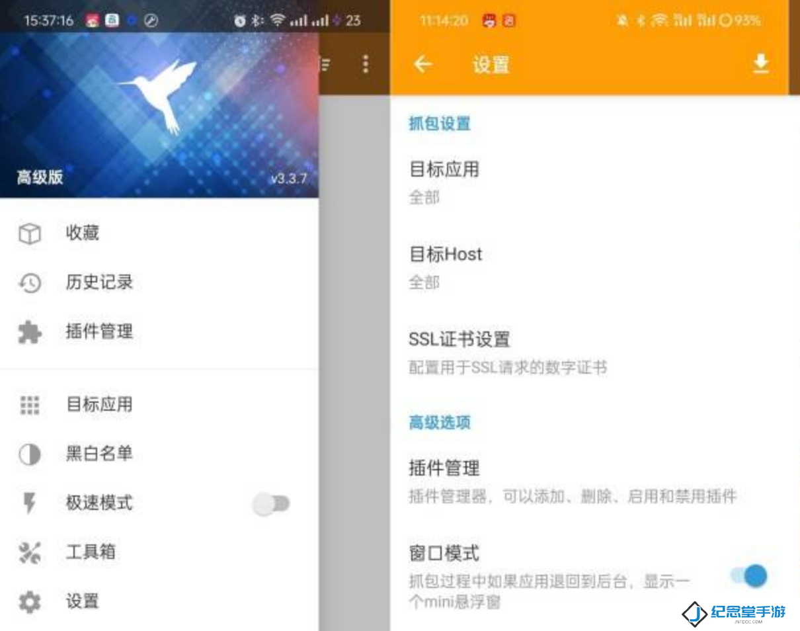This screenshot has height=631, width=800.
Task: Turn off the 窗口模式 switch
Action: tap(748, 575)
